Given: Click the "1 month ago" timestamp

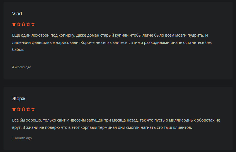Looking at the screenshot, I should coord(22,138).
